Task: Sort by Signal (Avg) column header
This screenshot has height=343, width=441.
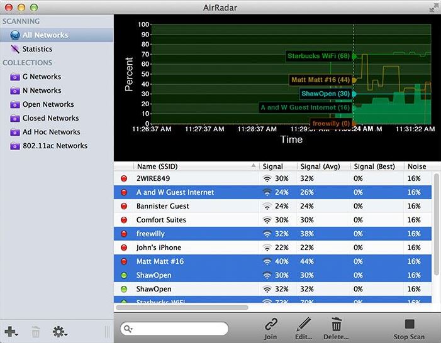Action: (324, 166)
